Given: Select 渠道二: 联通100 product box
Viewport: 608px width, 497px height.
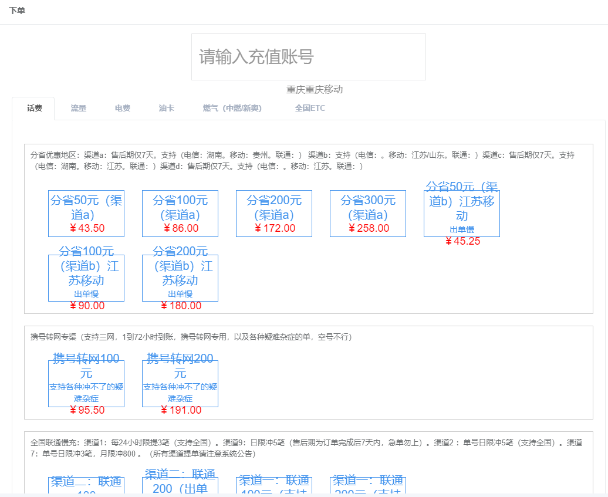Looking at the screenshot, I should click(x=86, y=485).
